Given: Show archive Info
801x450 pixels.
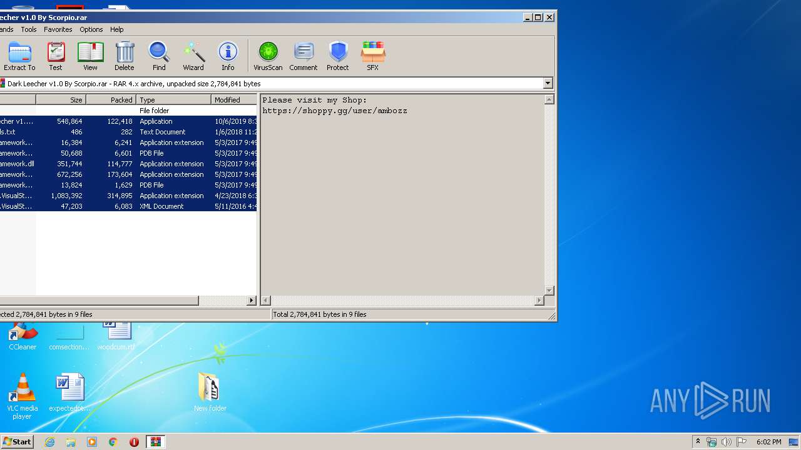Looking at the screenshot, I should 228,56.
